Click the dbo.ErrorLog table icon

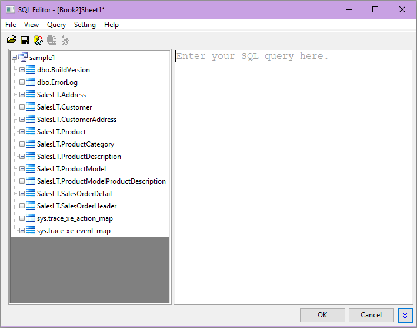click(x=31, y=82)
